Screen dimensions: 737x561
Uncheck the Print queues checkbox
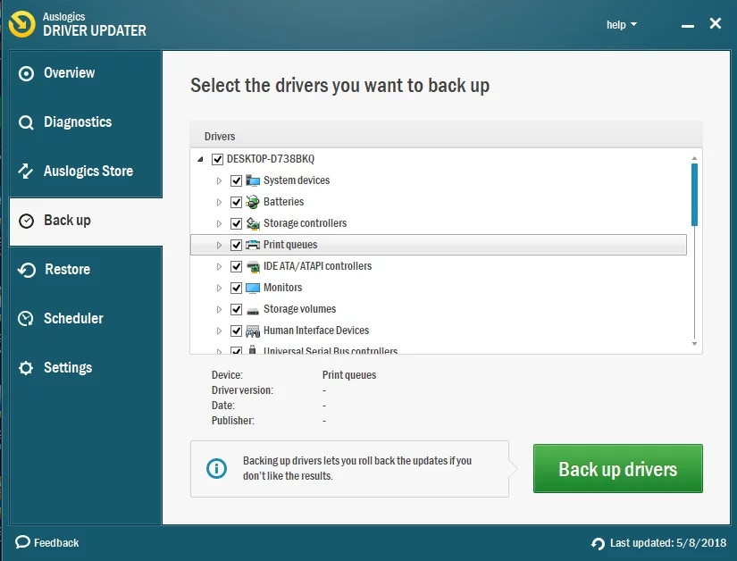(236, 245)
